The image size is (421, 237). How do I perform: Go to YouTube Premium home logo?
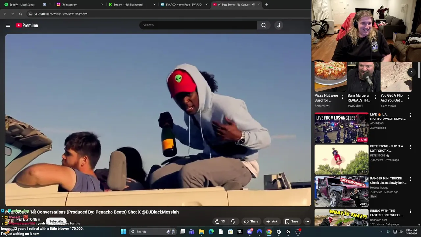(27, 25)
